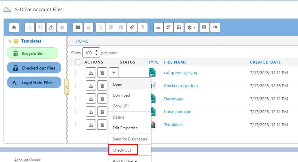Click the New Folder toolbar icon
This screenshot has width=298, height=162.
click(x=78, y=28)
